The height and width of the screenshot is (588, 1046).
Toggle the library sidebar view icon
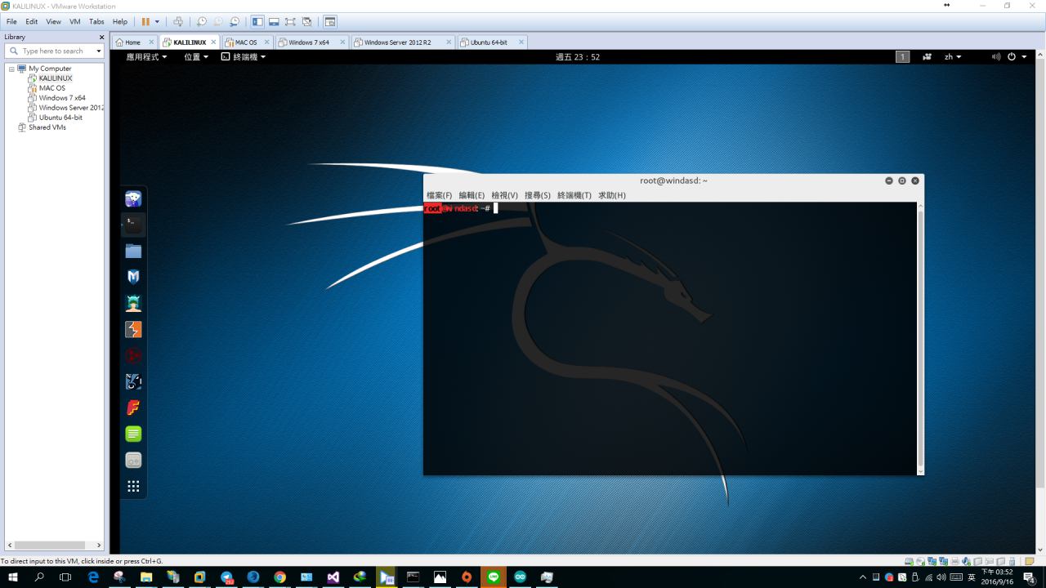[257, 21]
